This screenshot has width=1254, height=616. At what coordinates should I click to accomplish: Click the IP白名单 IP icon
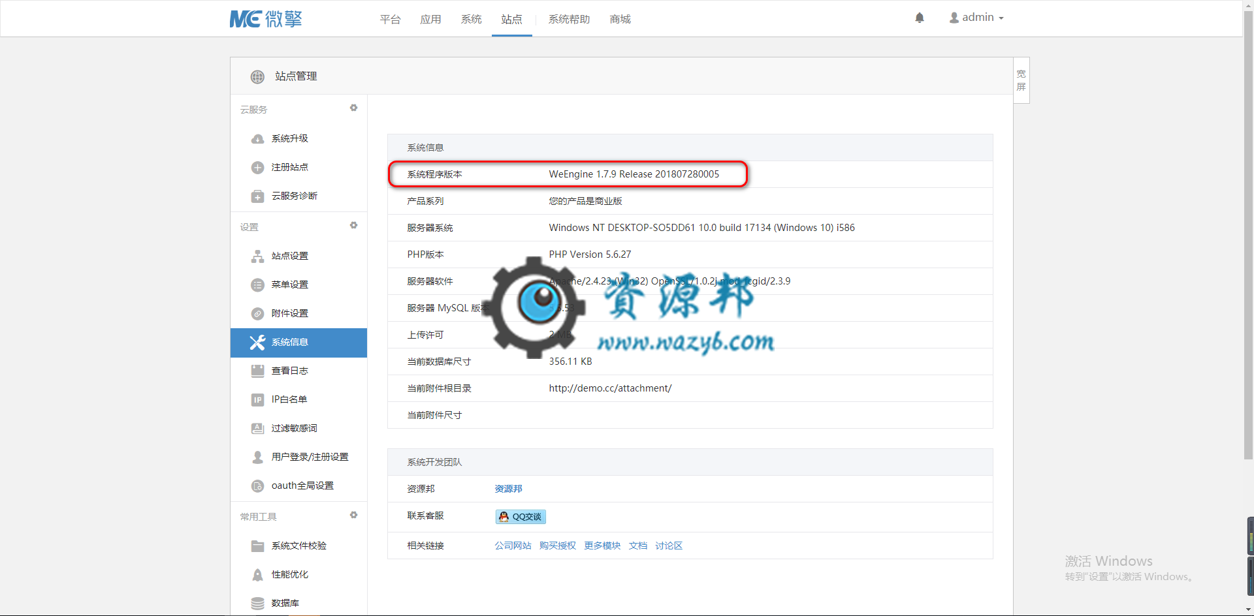257,400
